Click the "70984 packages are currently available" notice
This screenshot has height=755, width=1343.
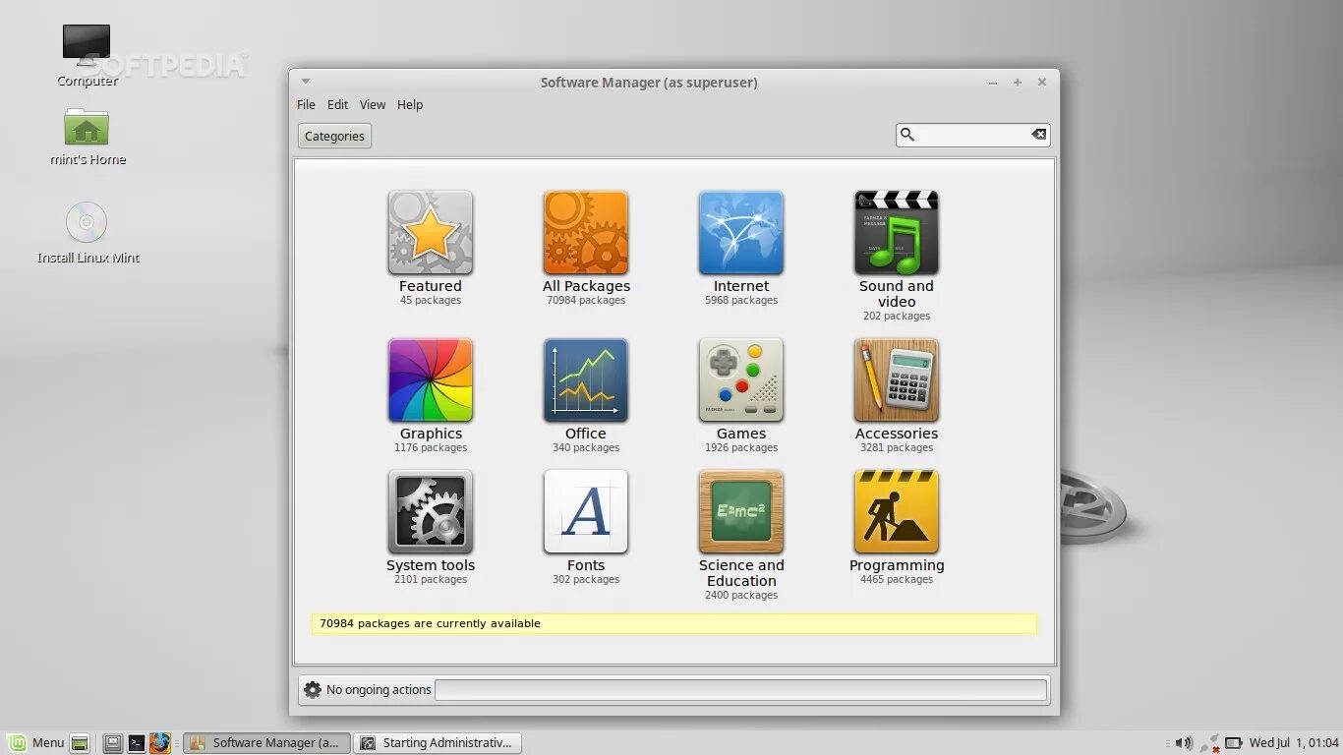(674, 623)
